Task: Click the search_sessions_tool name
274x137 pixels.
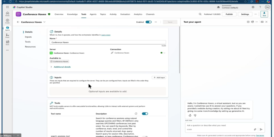Action: coord(60,136)
